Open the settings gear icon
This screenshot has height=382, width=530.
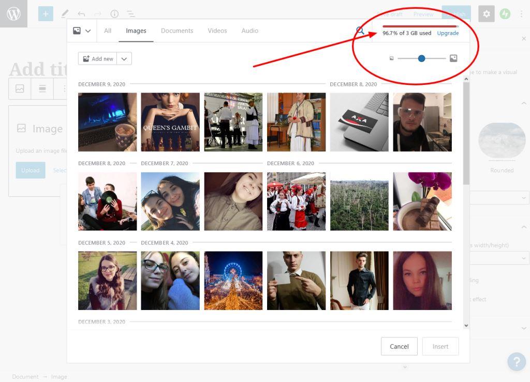point(486,14)
